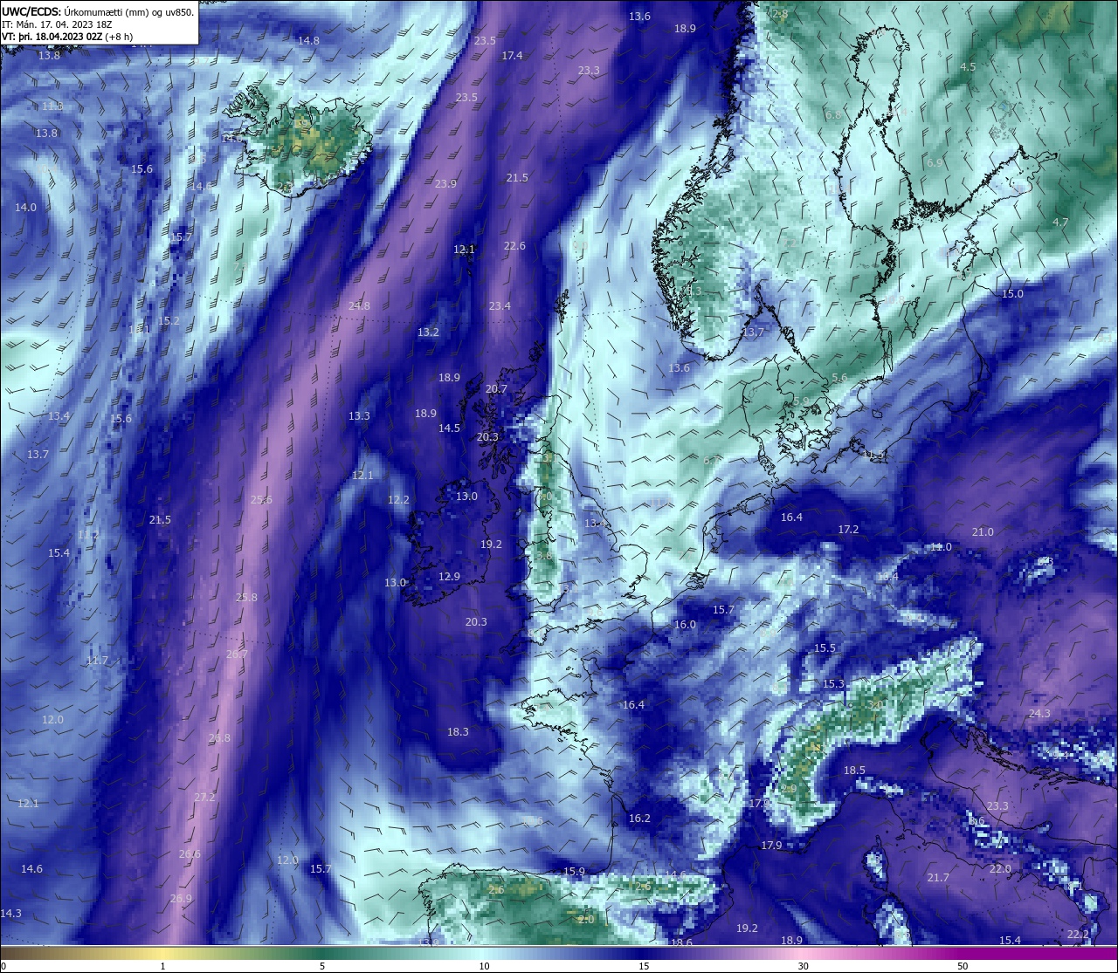This screenshot has height=973, width=1118.
Task: Click the 17.4 value north of Scotland
Action: coord(512,55)
